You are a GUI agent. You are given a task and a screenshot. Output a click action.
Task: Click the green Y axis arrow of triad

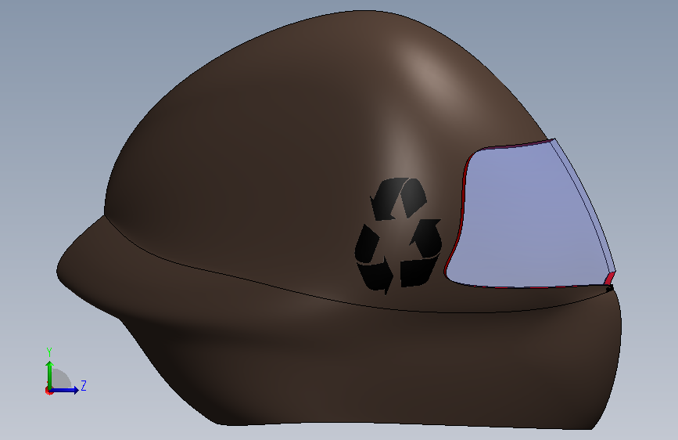click(50, 374)
